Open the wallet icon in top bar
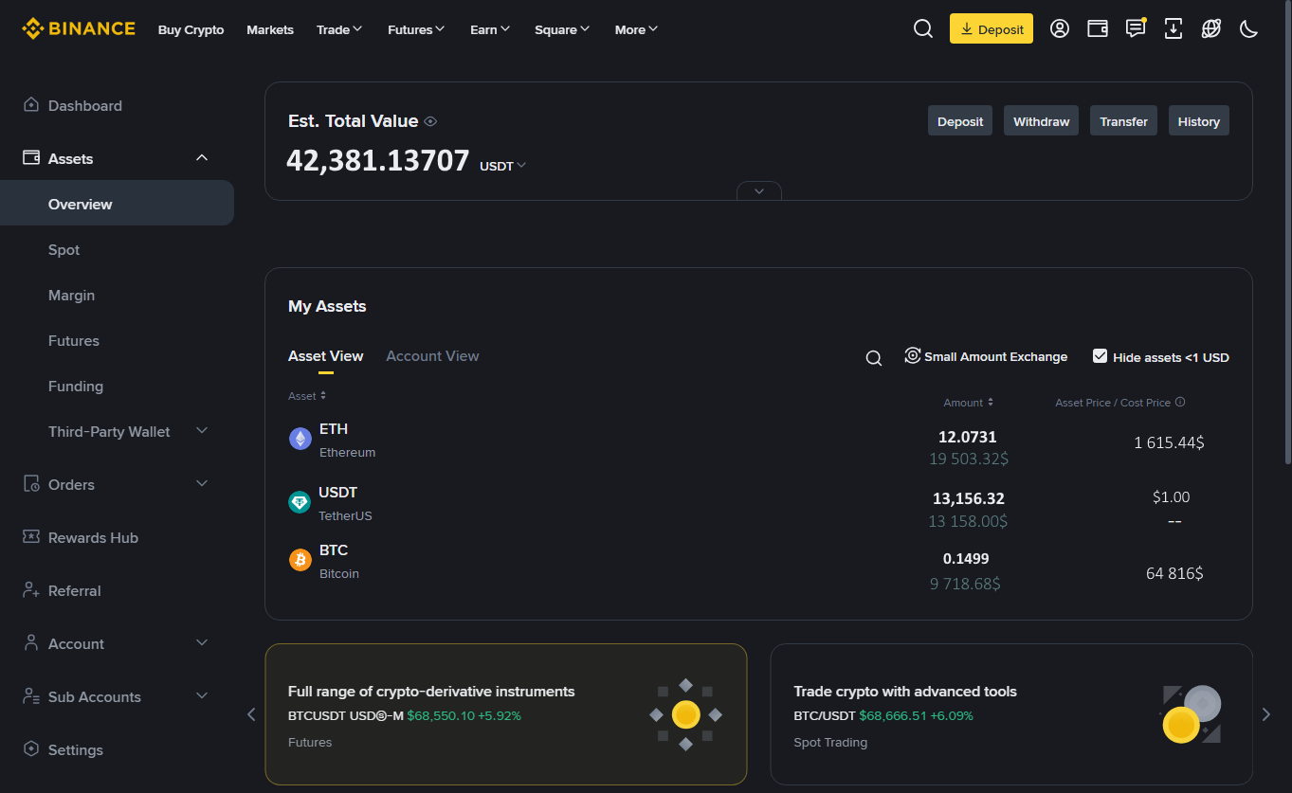 pyautogui.click(x=1098, y=29)
